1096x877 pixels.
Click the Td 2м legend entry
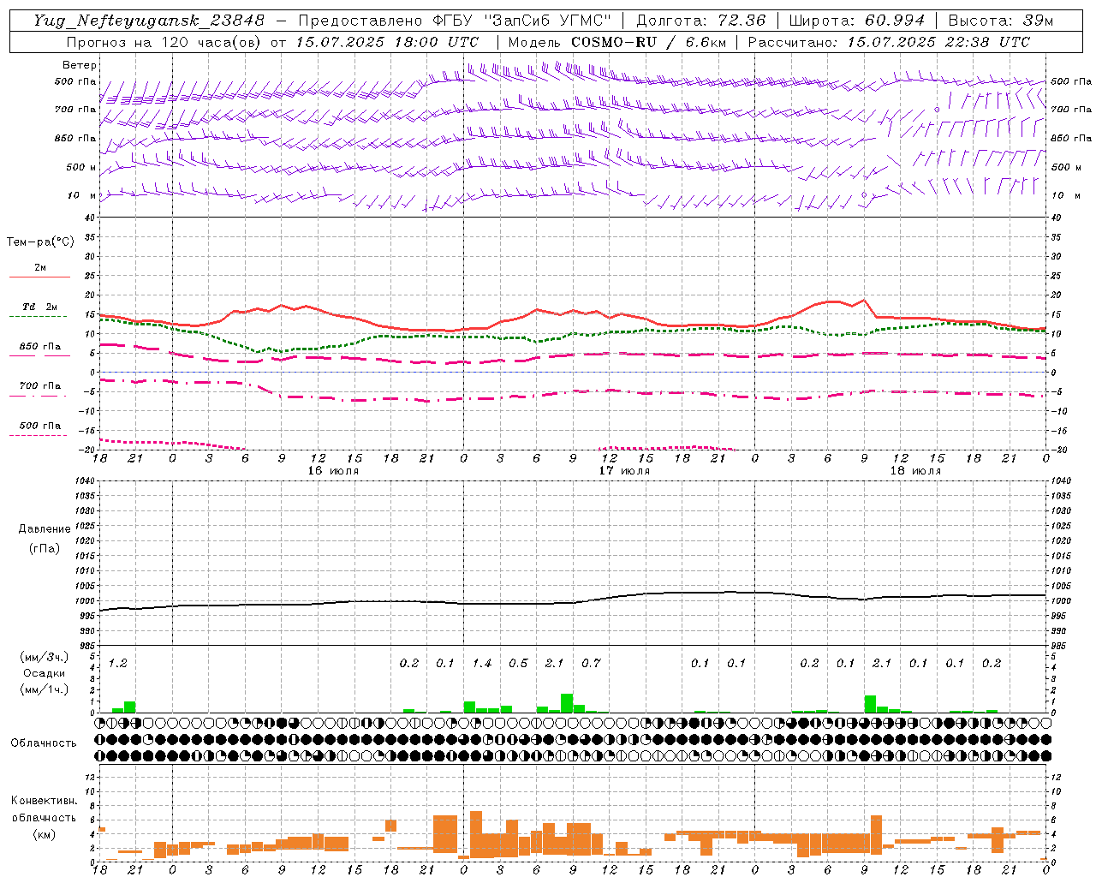[x=39, y=307]
